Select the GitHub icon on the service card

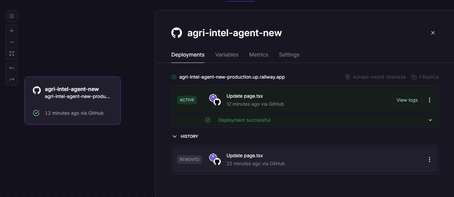pos(37,90)
